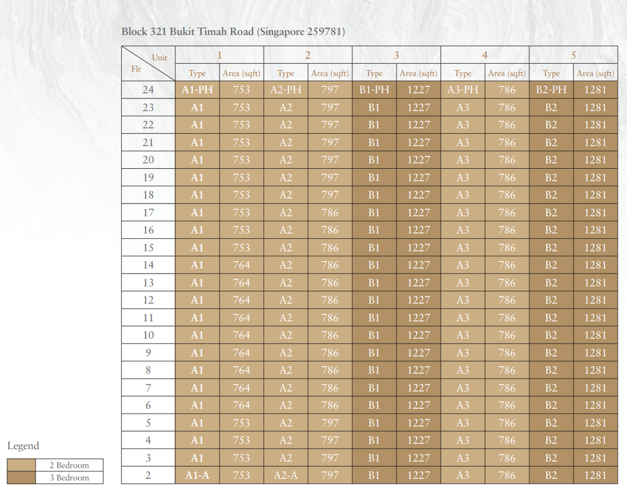Click Unit 2 area '797' on floor 5
This screenshot has height=495, width=627.
[x=330, y=423]
